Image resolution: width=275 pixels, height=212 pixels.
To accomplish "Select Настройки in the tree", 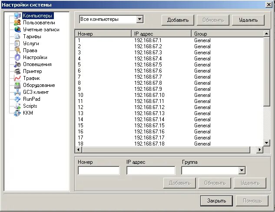I will coord(35,57).
